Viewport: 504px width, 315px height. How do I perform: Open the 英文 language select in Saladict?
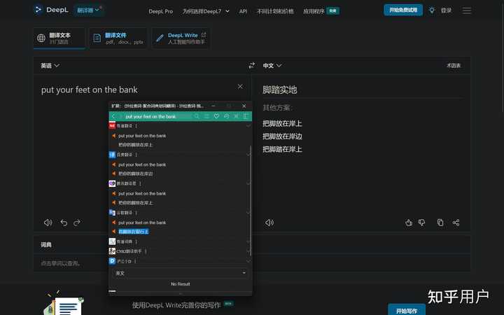click(181, 273)
